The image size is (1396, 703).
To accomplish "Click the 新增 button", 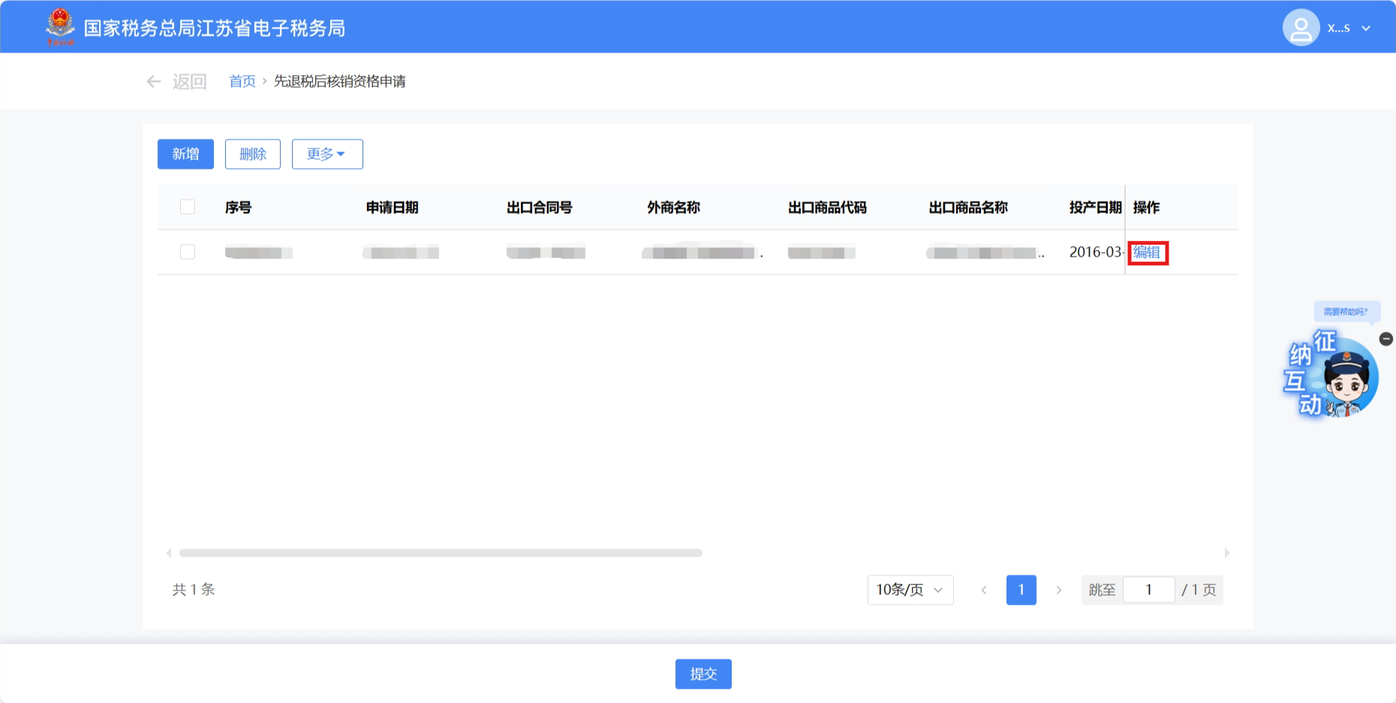I will 185,155.
